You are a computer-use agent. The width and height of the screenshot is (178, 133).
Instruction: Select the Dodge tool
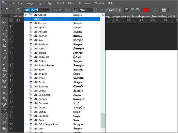[4, 99]
